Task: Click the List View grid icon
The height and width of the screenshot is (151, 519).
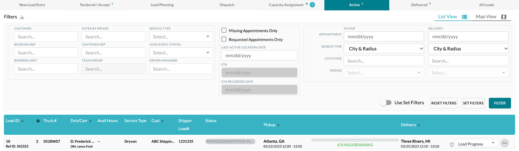Action: coord(465,17)
